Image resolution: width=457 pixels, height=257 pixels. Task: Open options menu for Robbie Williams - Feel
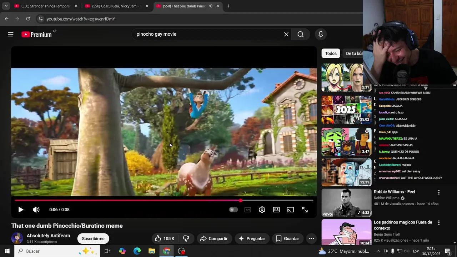(x=439, y=192)
